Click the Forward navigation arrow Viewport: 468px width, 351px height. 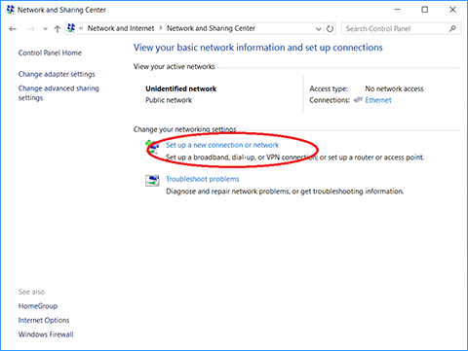pyautogui.click(x=31, y=29)
